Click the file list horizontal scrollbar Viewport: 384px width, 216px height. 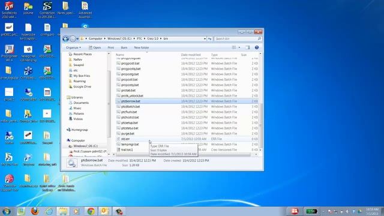pos(183,155)
